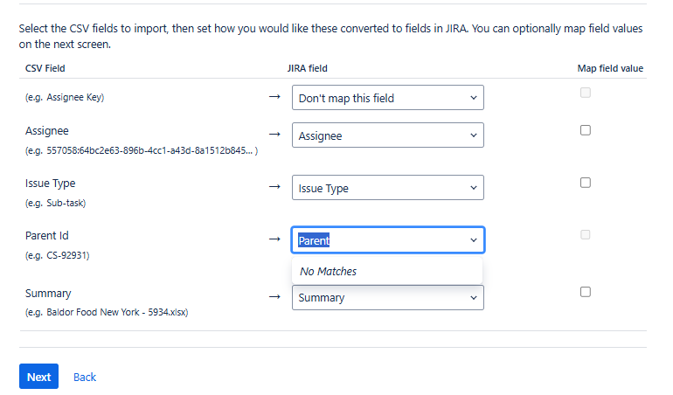
Task: Click the arrow beside the Parent Id row
Action: click(274, 239)
